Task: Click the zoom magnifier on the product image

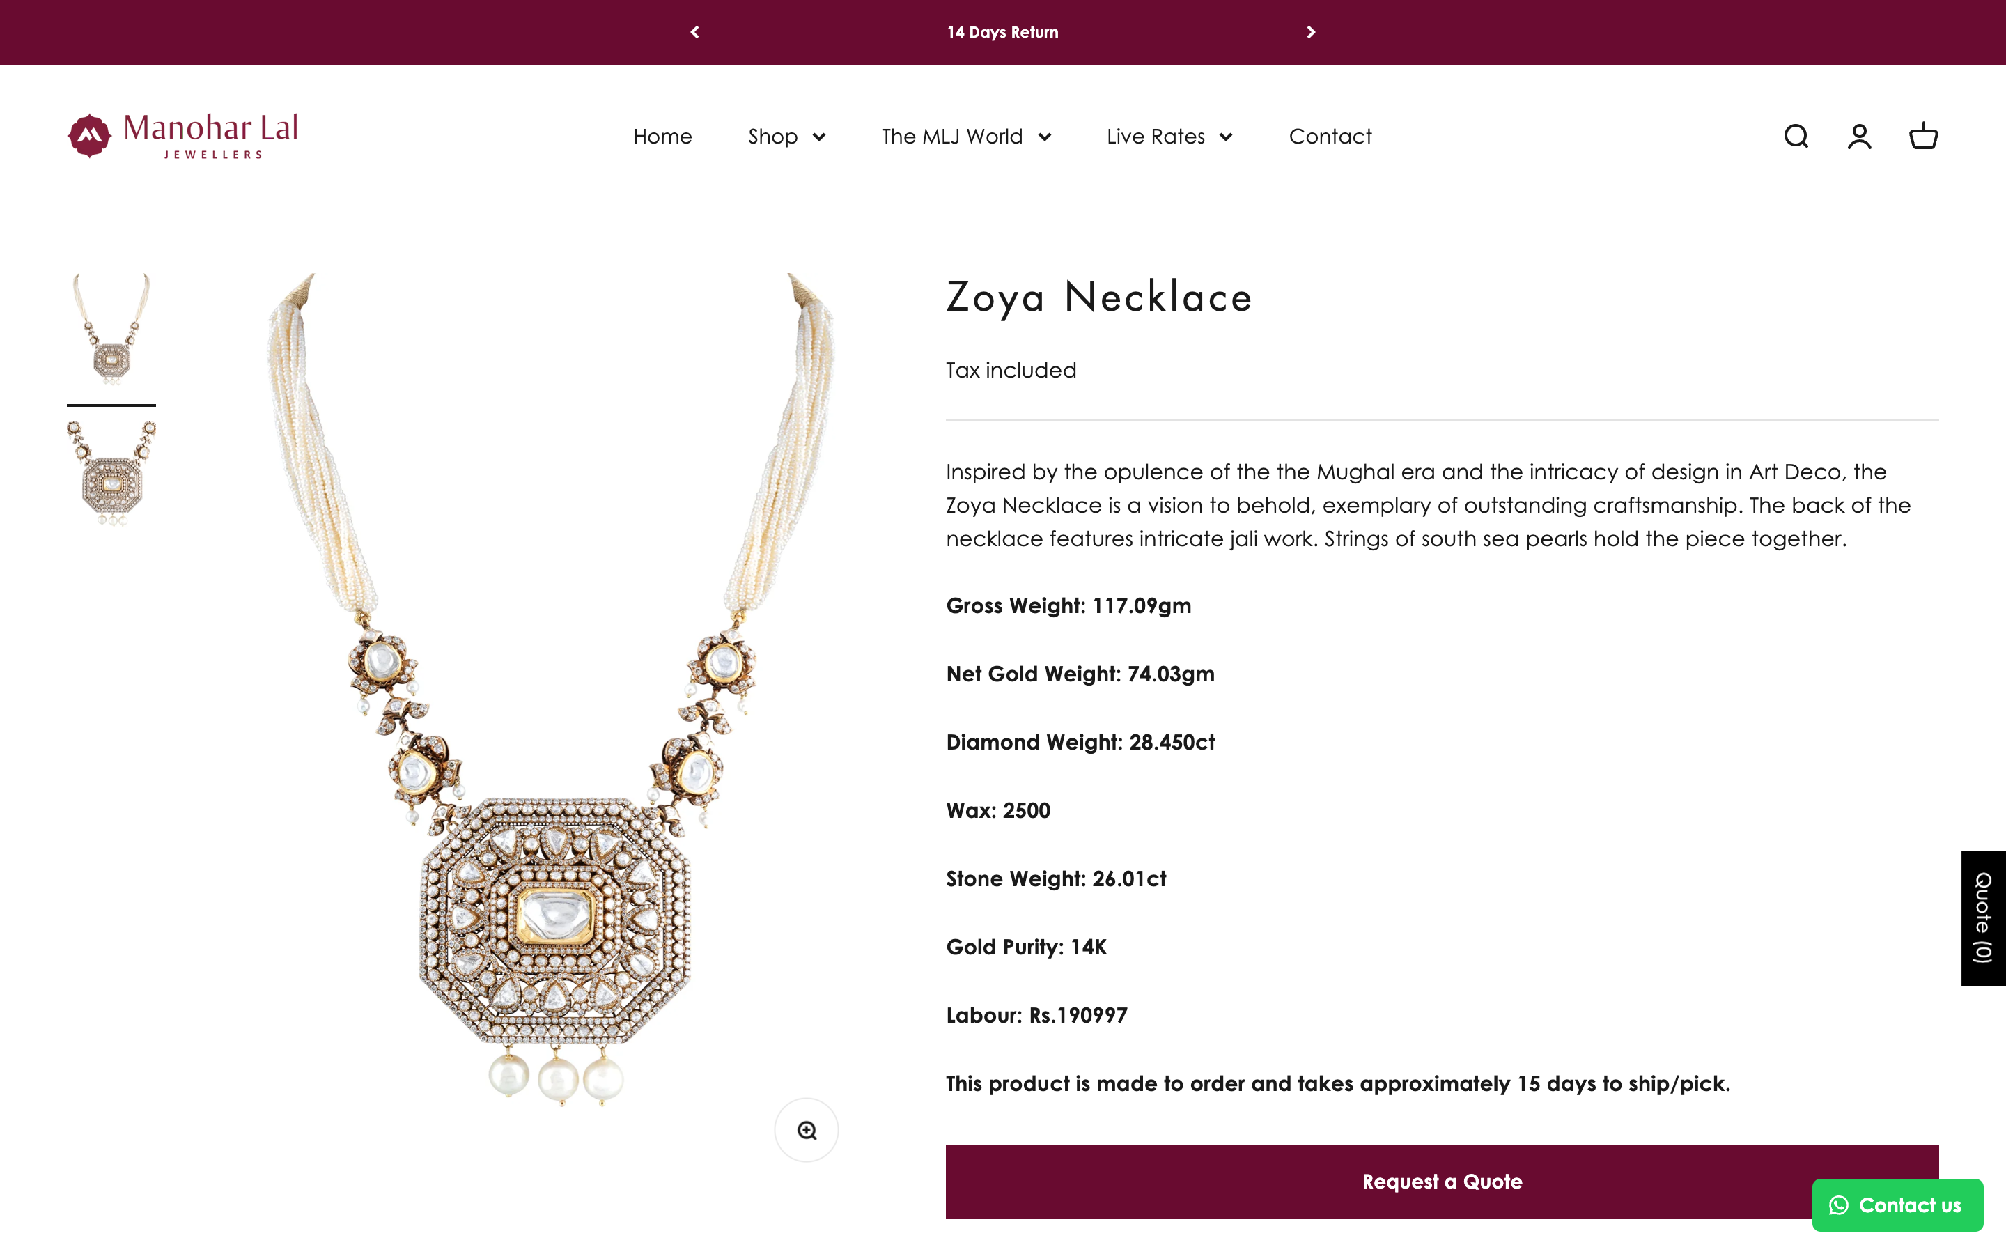Action: point(806,1129)
